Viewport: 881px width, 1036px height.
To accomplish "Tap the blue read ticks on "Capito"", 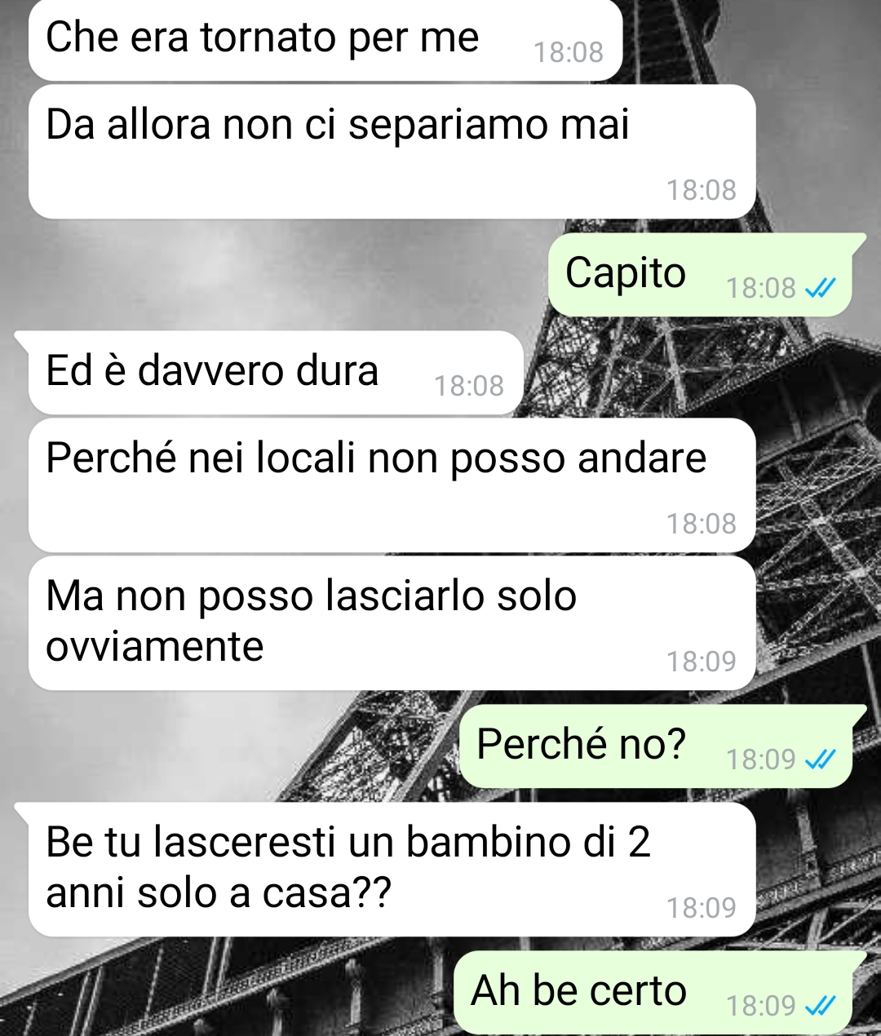I will point(820,288).
